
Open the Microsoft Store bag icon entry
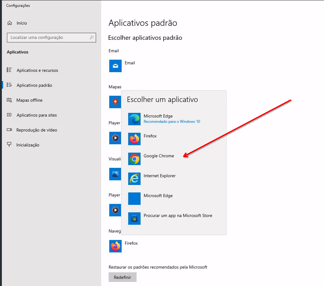pos(134,218)
